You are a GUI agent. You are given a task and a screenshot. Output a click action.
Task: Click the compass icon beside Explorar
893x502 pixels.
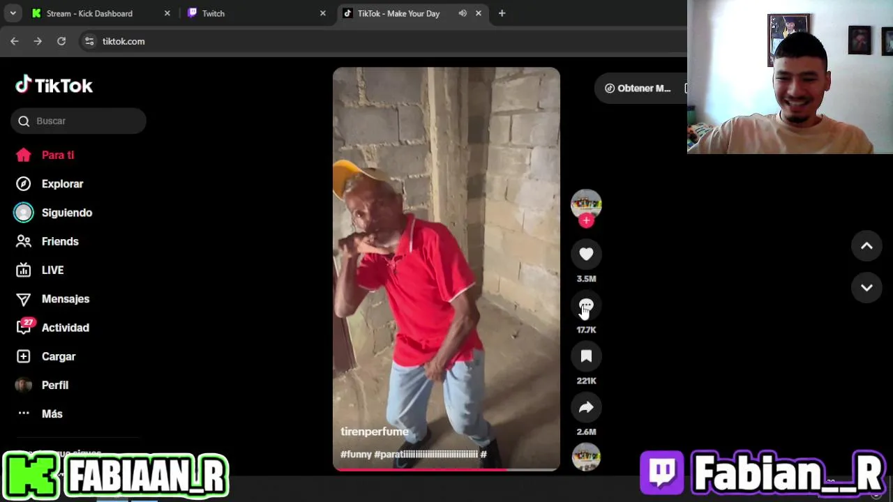tap(24, 183)
